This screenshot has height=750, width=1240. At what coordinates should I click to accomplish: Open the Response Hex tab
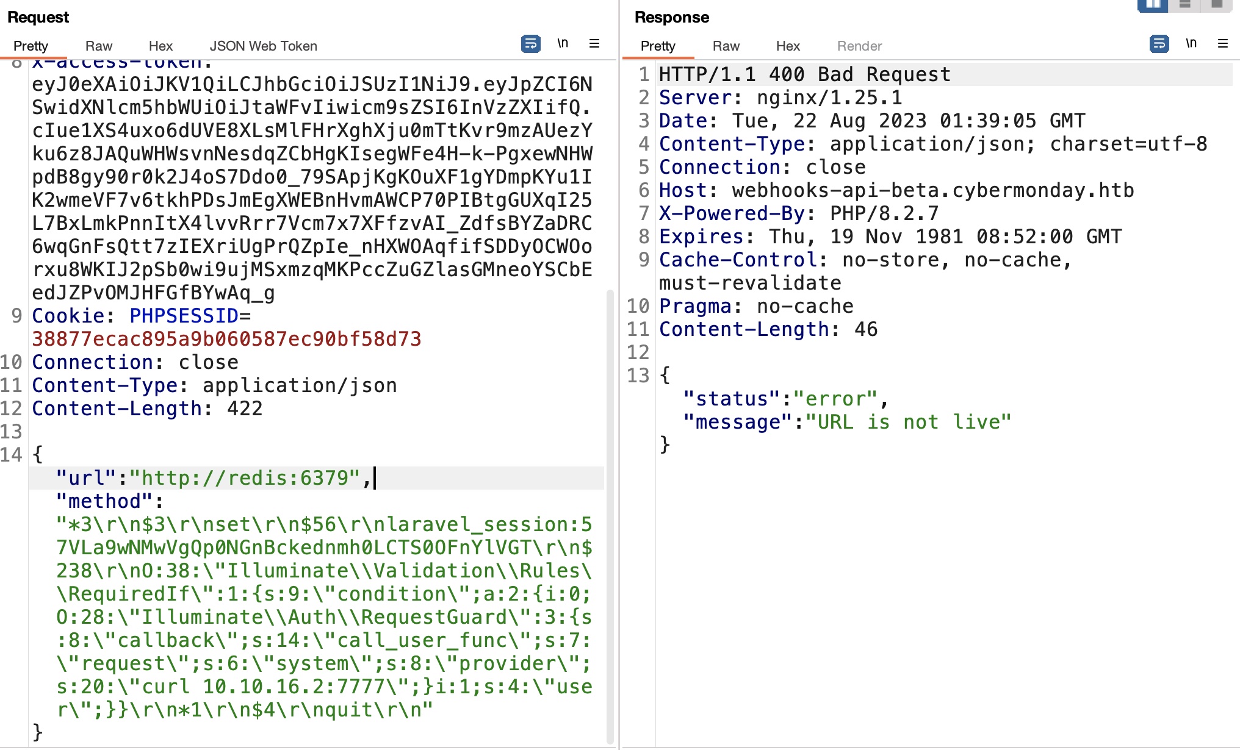coord(788,46)
